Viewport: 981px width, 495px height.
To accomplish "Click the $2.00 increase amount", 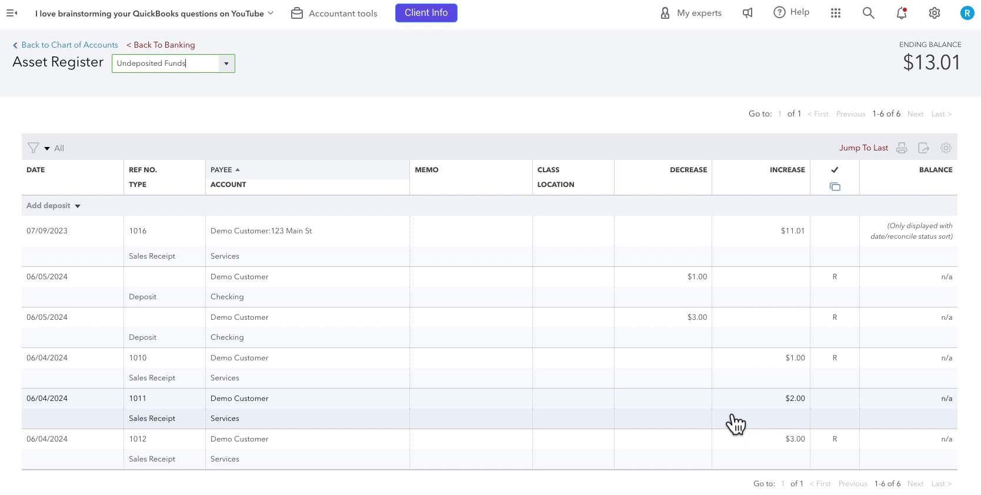I will 795,399.
